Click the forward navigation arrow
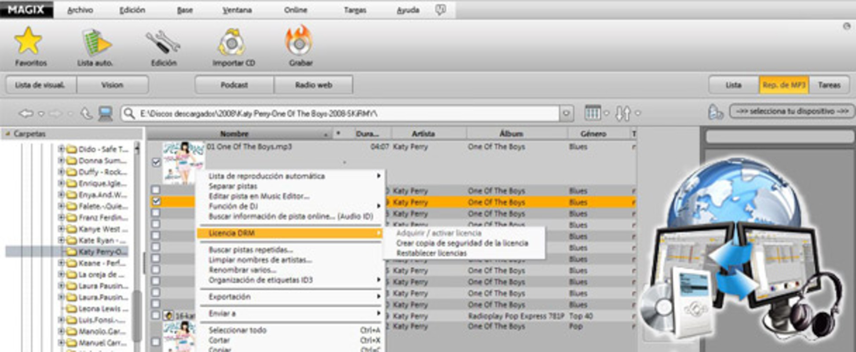The height and width of the screenshot is (352, 856). click(56, 114)
